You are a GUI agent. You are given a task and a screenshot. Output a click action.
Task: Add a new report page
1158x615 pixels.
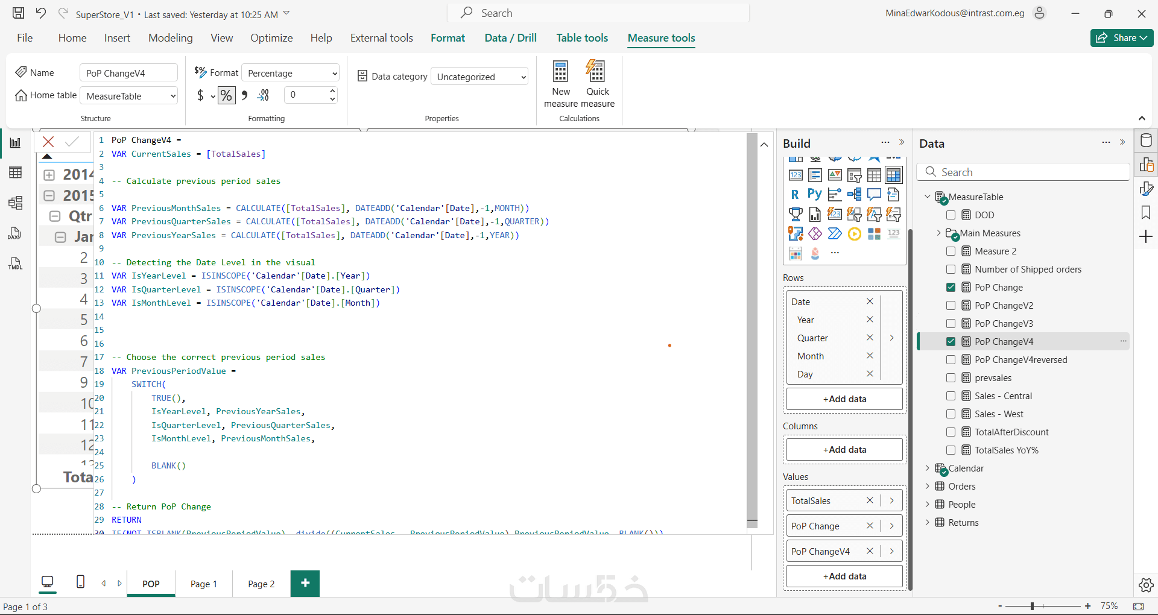tap(305, 583)
